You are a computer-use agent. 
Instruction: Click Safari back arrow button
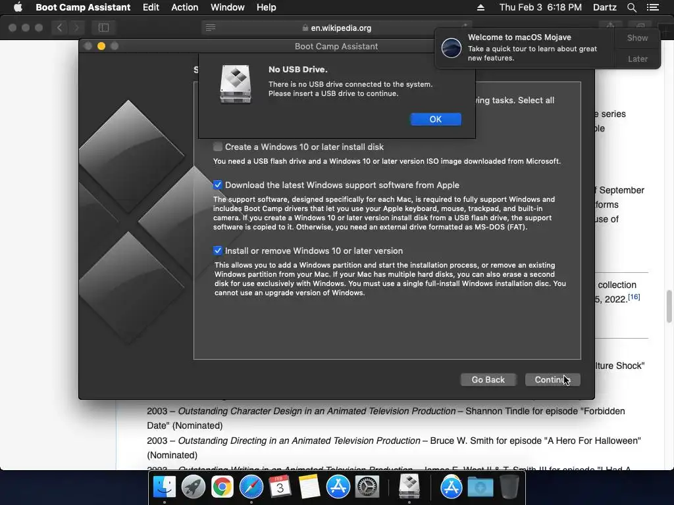[x=59, y=28]
